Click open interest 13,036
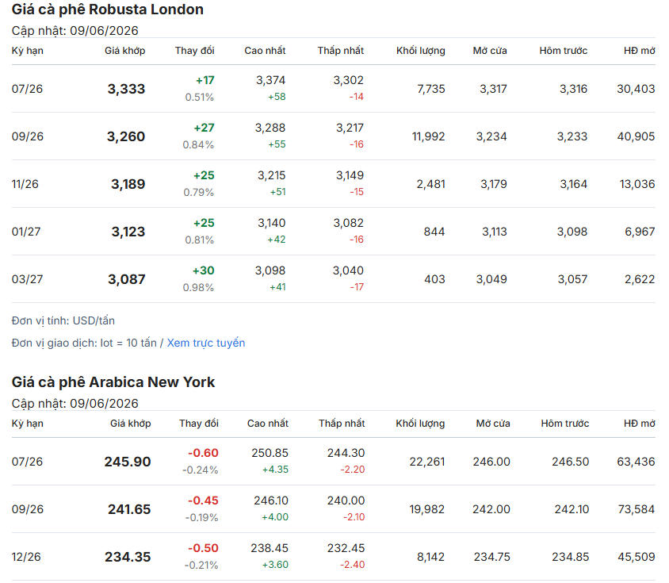This screenshot has height=583, width=669. (637, 184)
